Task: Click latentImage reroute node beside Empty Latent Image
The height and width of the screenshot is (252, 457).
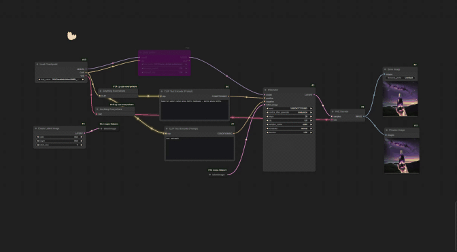Action: coord(110,128)
